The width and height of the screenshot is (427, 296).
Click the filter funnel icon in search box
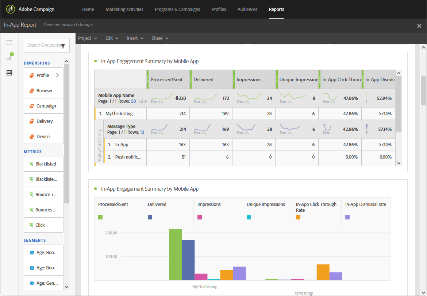(63, 46)
